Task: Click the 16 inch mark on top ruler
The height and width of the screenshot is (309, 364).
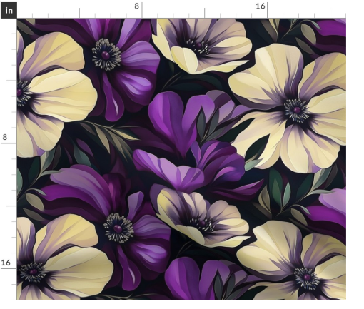Action: point(261,6)
